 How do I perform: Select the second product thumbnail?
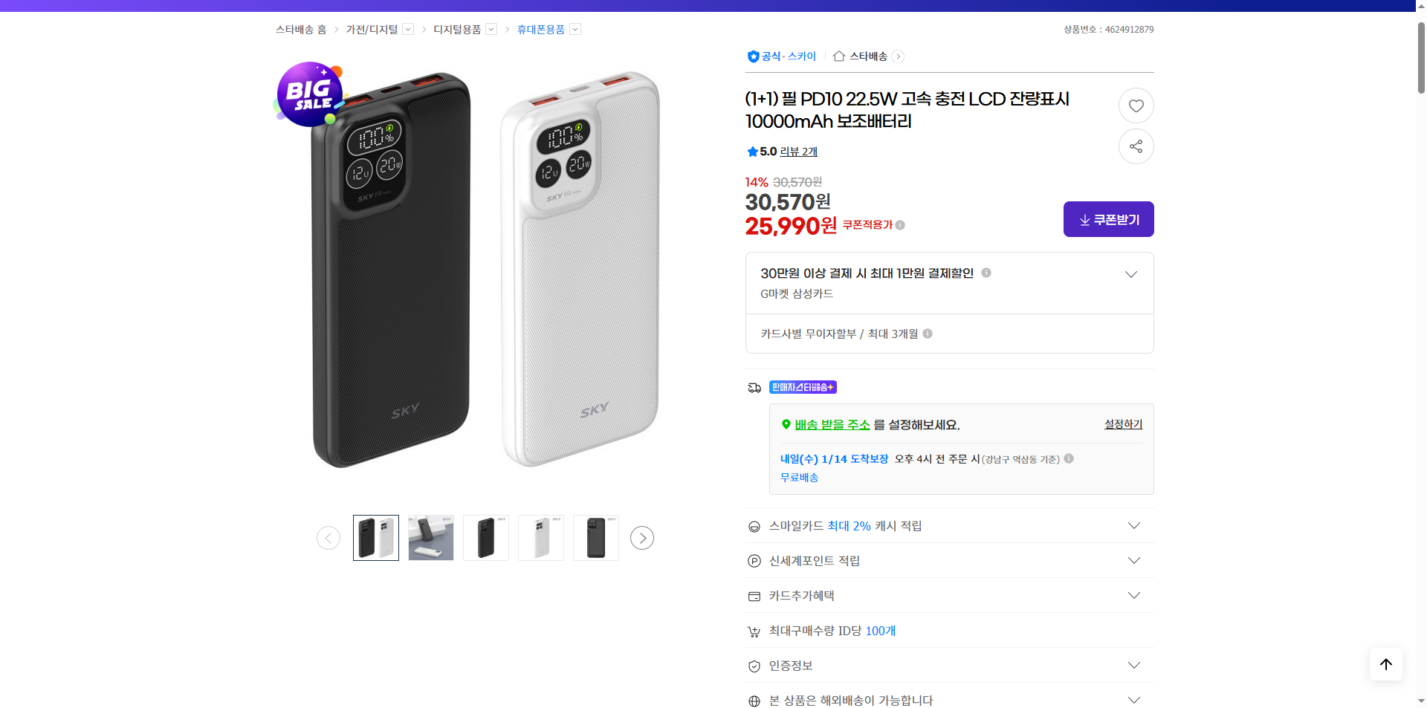point(430,537)
